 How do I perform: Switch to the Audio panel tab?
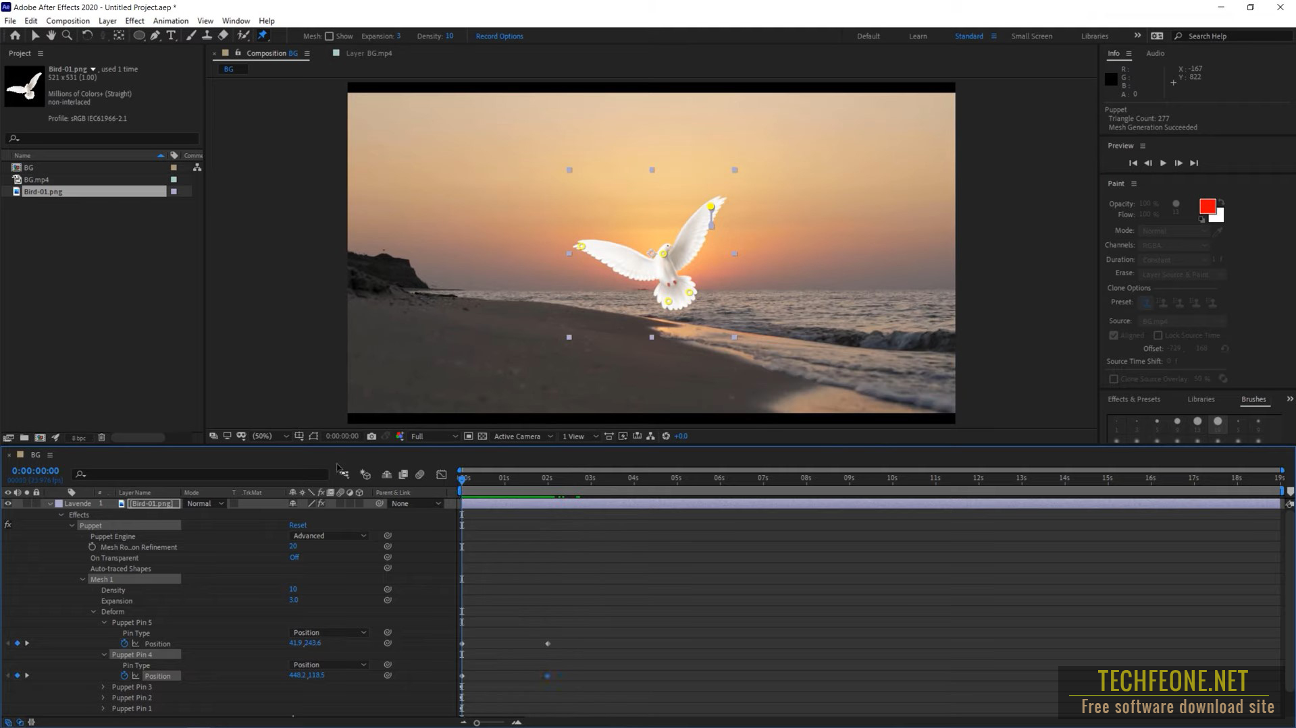tap(1155, 53)
